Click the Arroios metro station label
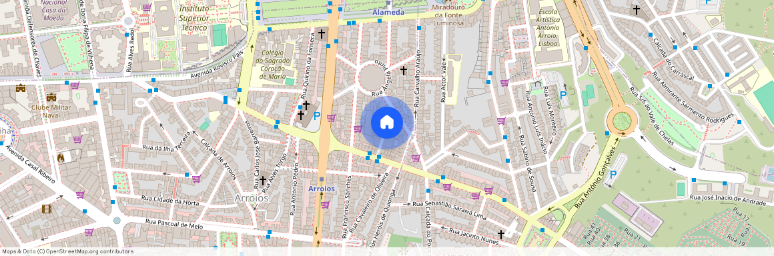Viewport: 774px width, 256px height. tap(322, 189)
